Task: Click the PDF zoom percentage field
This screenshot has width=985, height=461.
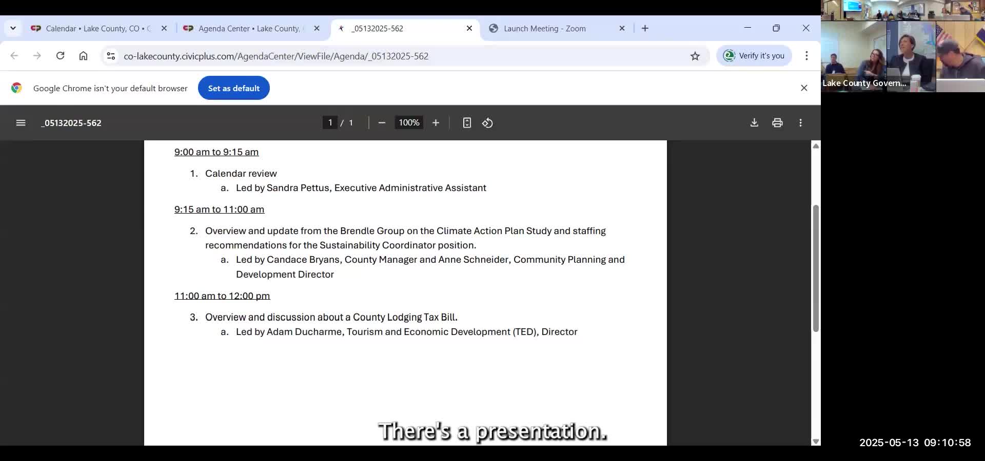Action: [x=409, y=123]
